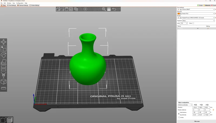Image resolution: width=216 pixels, height=123 pixels.
Task: Switch to the Filament Settings tab
Action: 23,5
